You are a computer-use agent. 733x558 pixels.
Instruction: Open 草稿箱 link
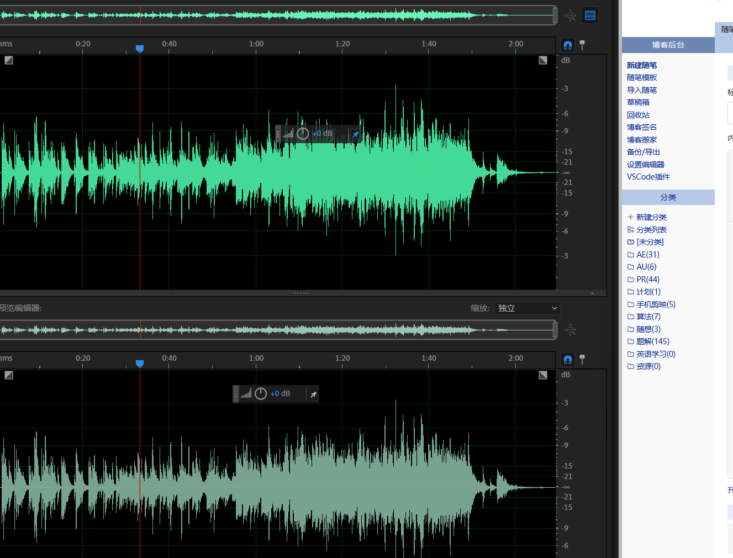[x=638, y=102]
